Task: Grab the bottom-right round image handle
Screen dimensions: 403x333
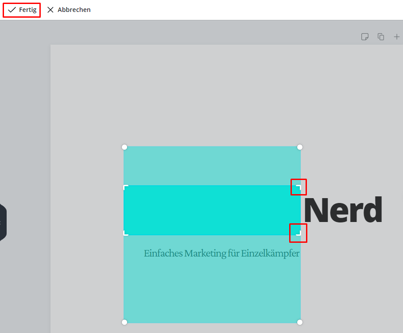Action: click(x=300, y=322)
